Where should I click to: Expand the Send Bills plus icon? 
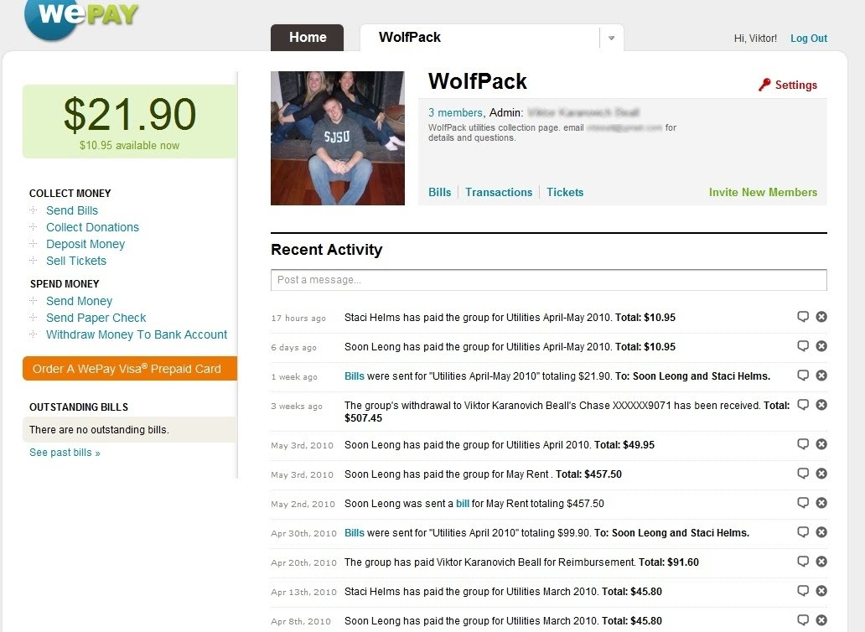[x=34, y=210]
